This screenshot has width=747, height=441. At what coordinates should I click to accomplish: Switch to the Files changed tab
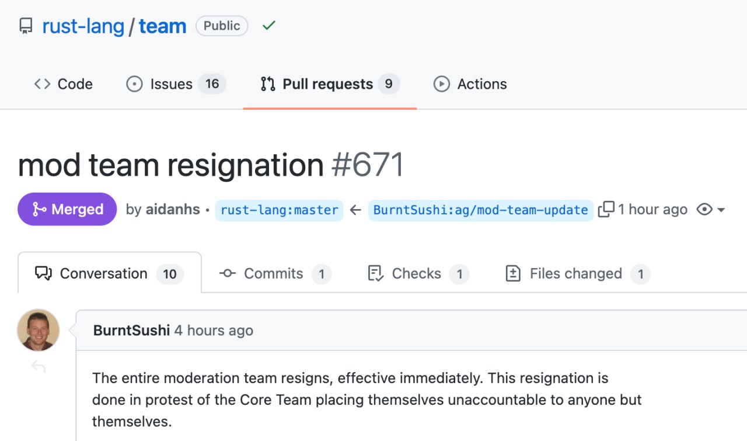[577, 273]
